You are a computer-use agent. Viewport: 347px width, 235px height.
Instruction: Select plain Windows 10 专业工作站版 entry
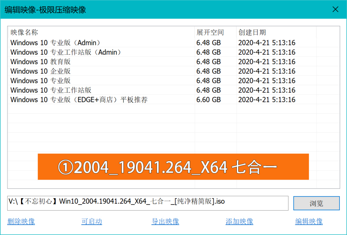tap(51, 91)
